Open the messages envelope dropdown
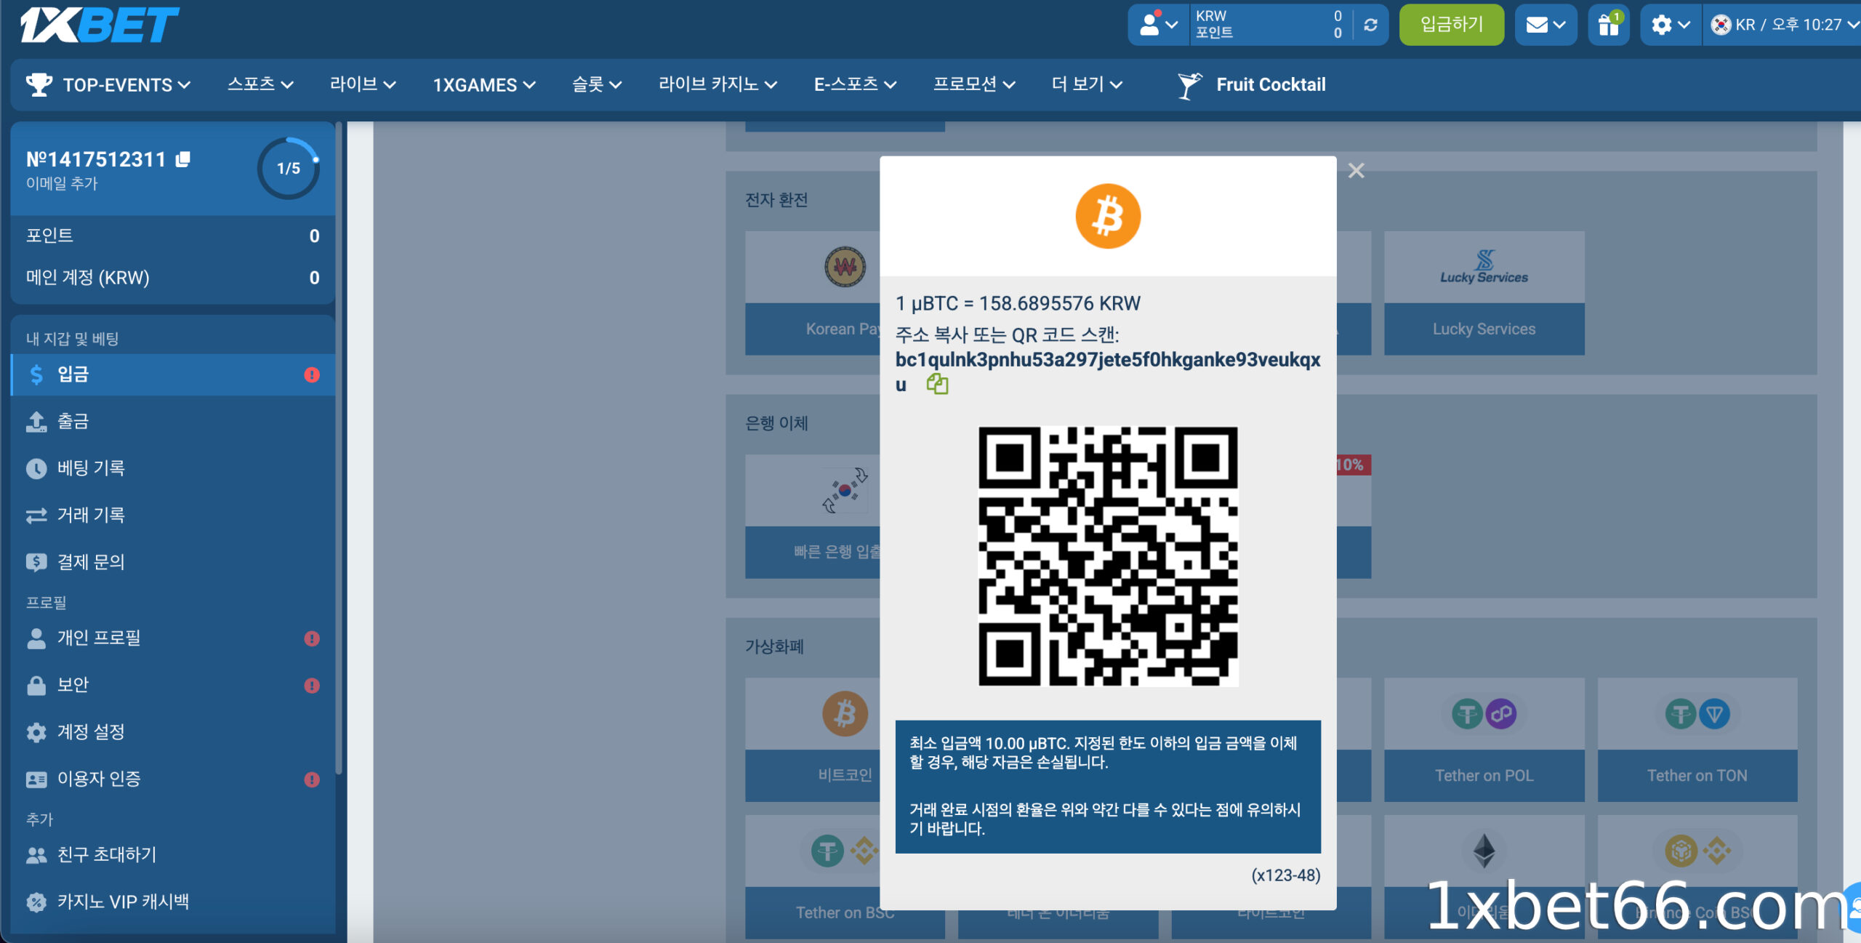The width and height of the screenshot is (1861, 943). (x=1546, y=25)
